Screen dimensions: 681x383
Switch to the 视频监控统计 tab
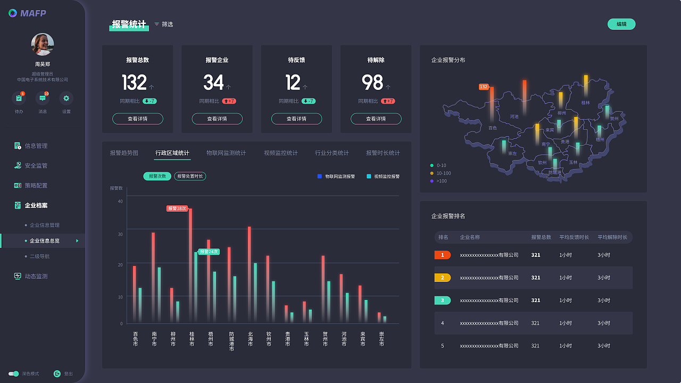pos(281,153)
